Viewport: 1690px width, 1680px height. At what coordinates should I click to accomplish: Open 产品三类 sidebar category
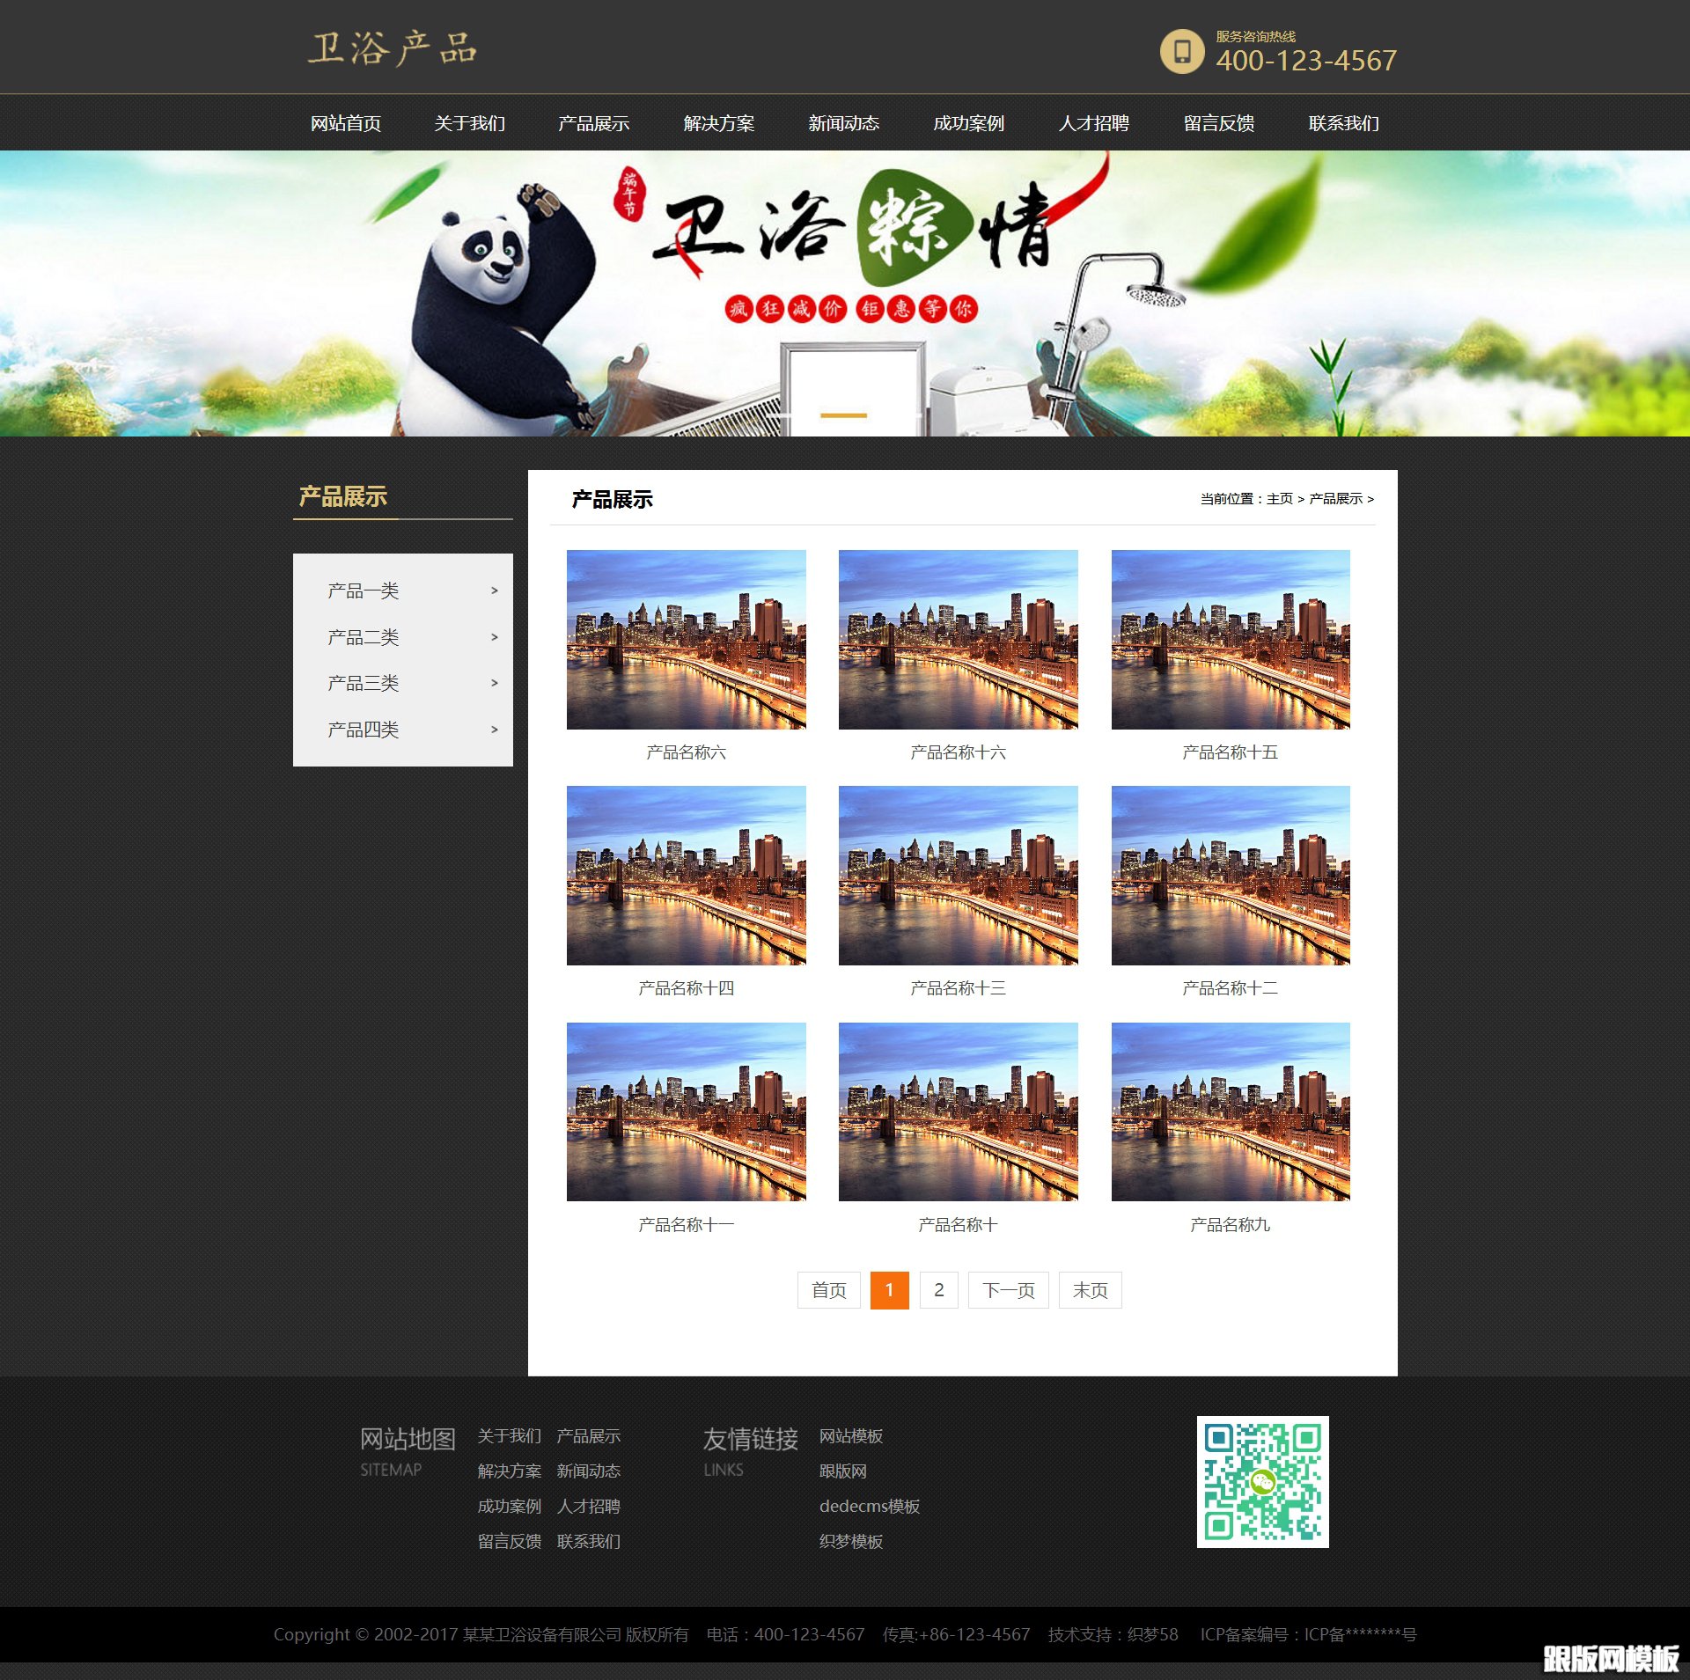tap(364, 683)
